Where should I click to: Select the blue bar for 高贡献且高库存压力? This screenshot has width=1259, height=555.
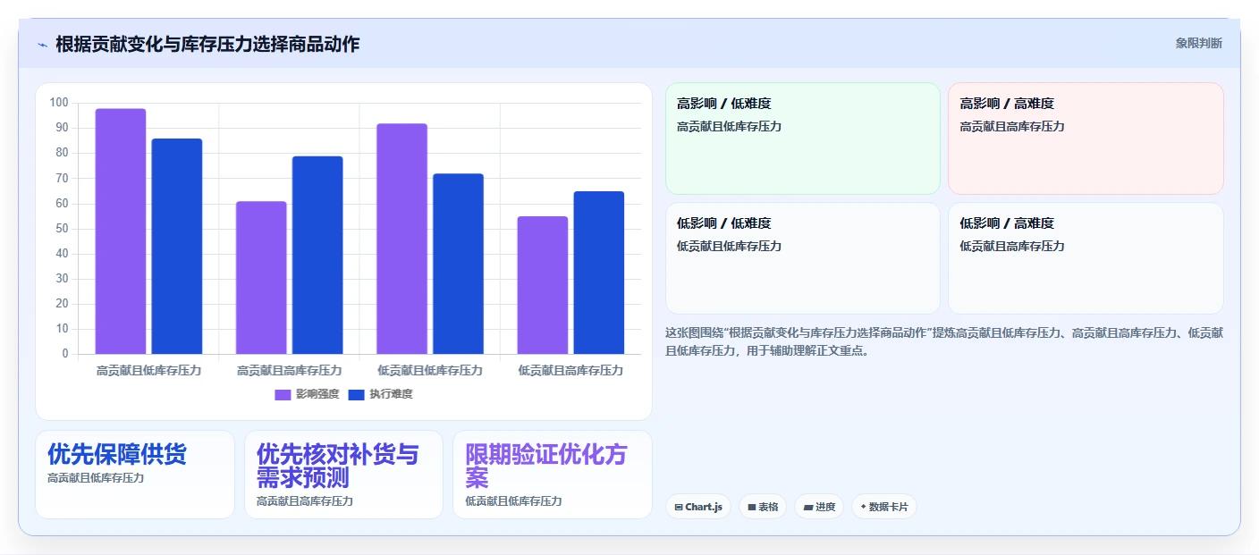click(317, 256)
